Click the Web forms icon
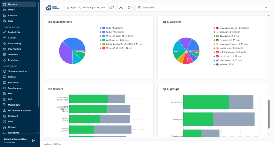 [5, 133]
